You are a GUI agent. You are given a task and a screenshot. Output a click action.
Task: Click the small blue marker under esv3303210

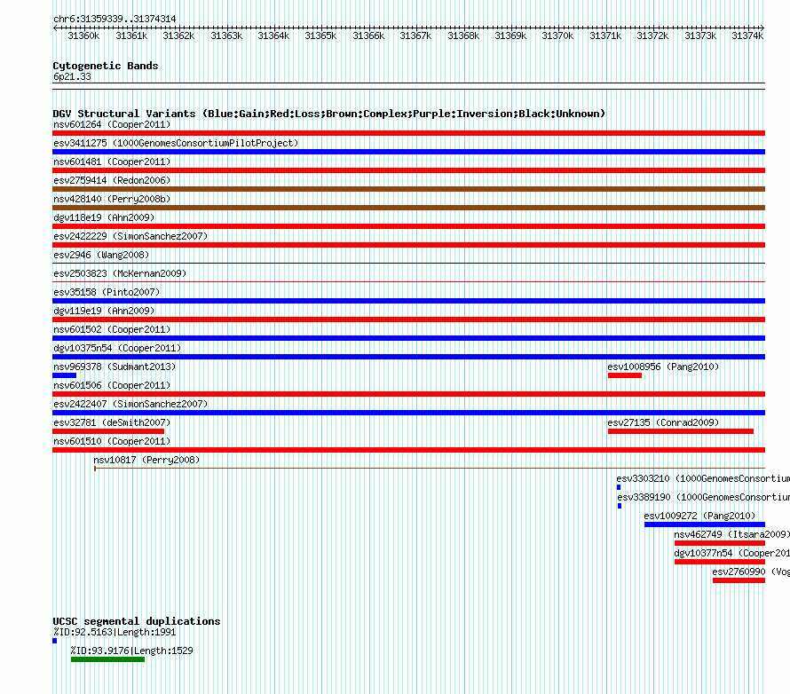619,487
